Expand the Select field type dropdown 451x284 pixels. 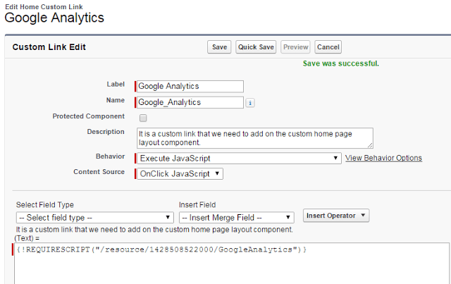point(95,218)
